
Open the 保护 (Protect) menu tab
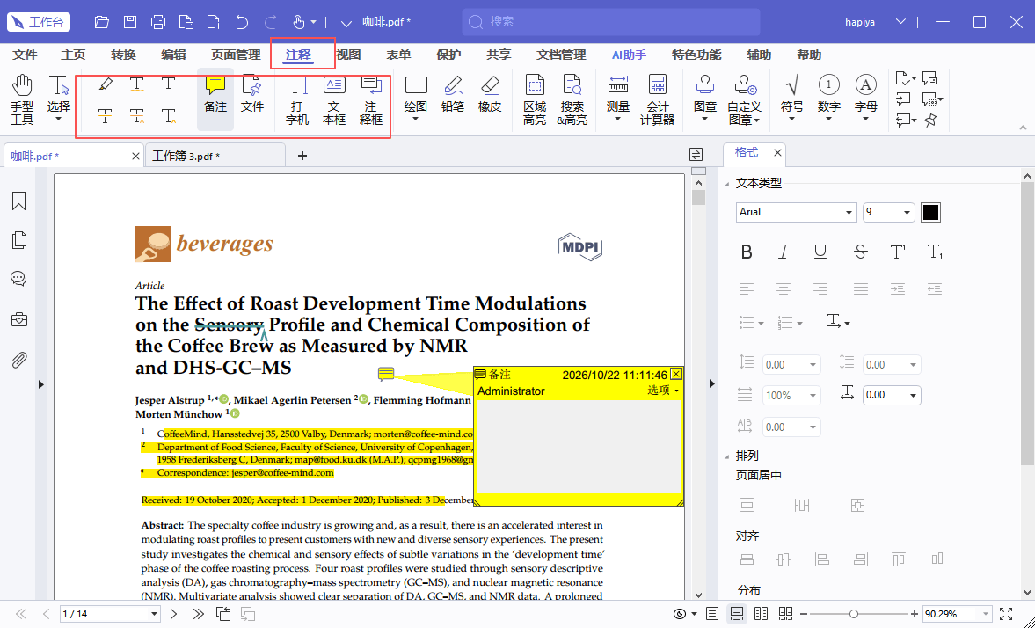click(448, 55)
